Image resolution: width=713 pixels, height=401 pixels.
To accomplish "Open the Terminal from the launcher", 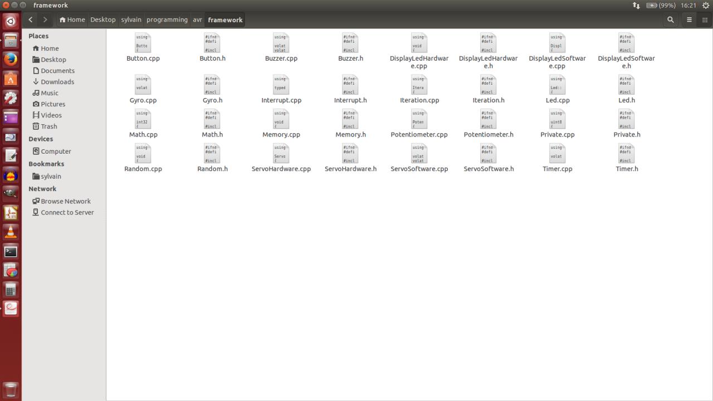I will 11,251.
